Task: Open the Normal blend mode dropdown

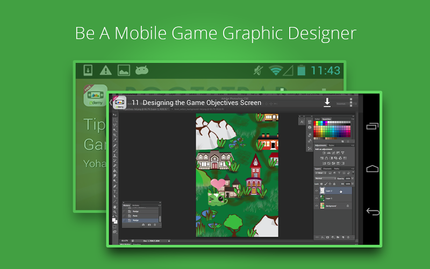Action: tap(325, 178)
